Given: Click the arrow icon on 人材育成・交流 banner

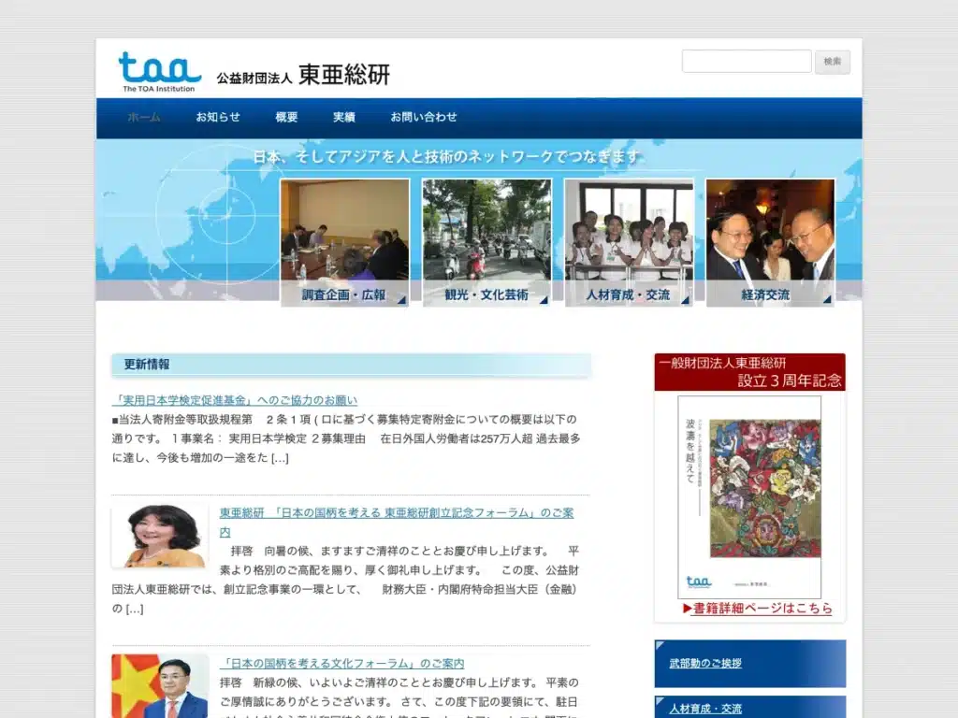Looking at the screenshot, I should click(x=685, y=300).
